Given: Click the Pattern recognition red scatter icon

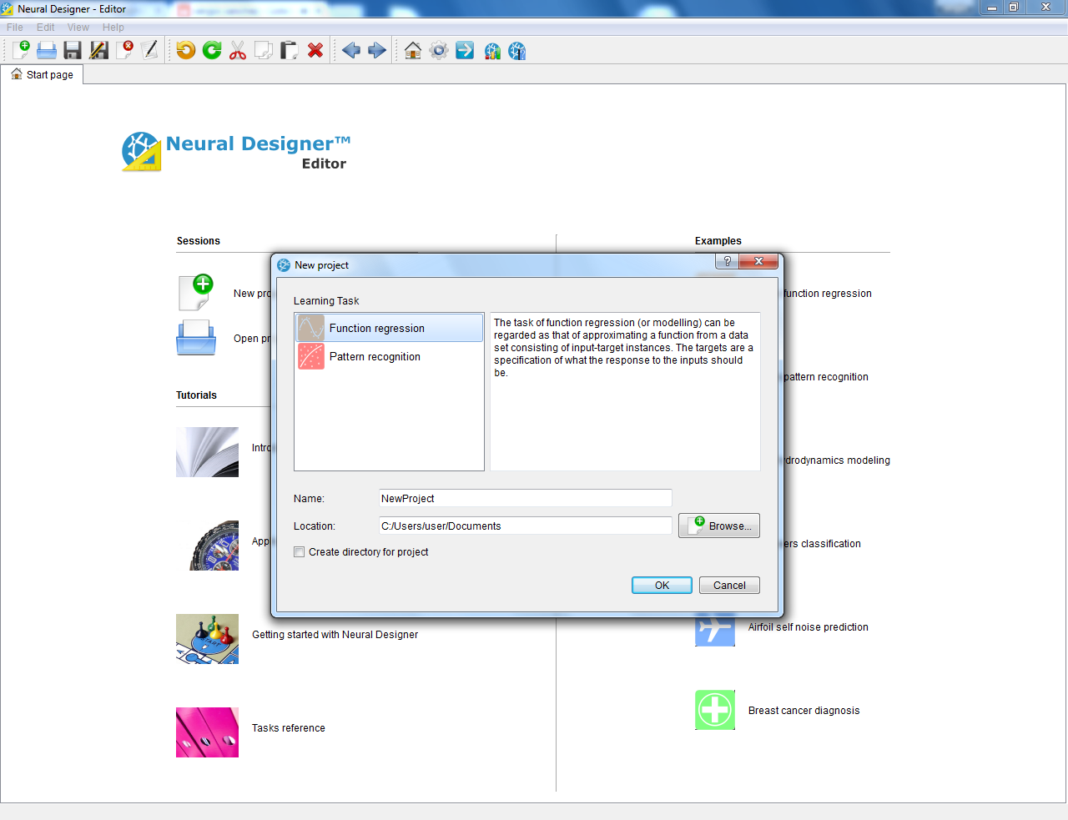Looking at the screenshot, I should pos(311,356).
